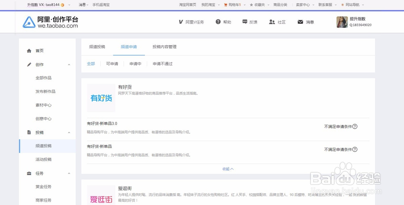The width and height of the screenshot is (404, 205).
Task: Click the 有好货·新单品 title without 3.0
Action: point(99,146)
